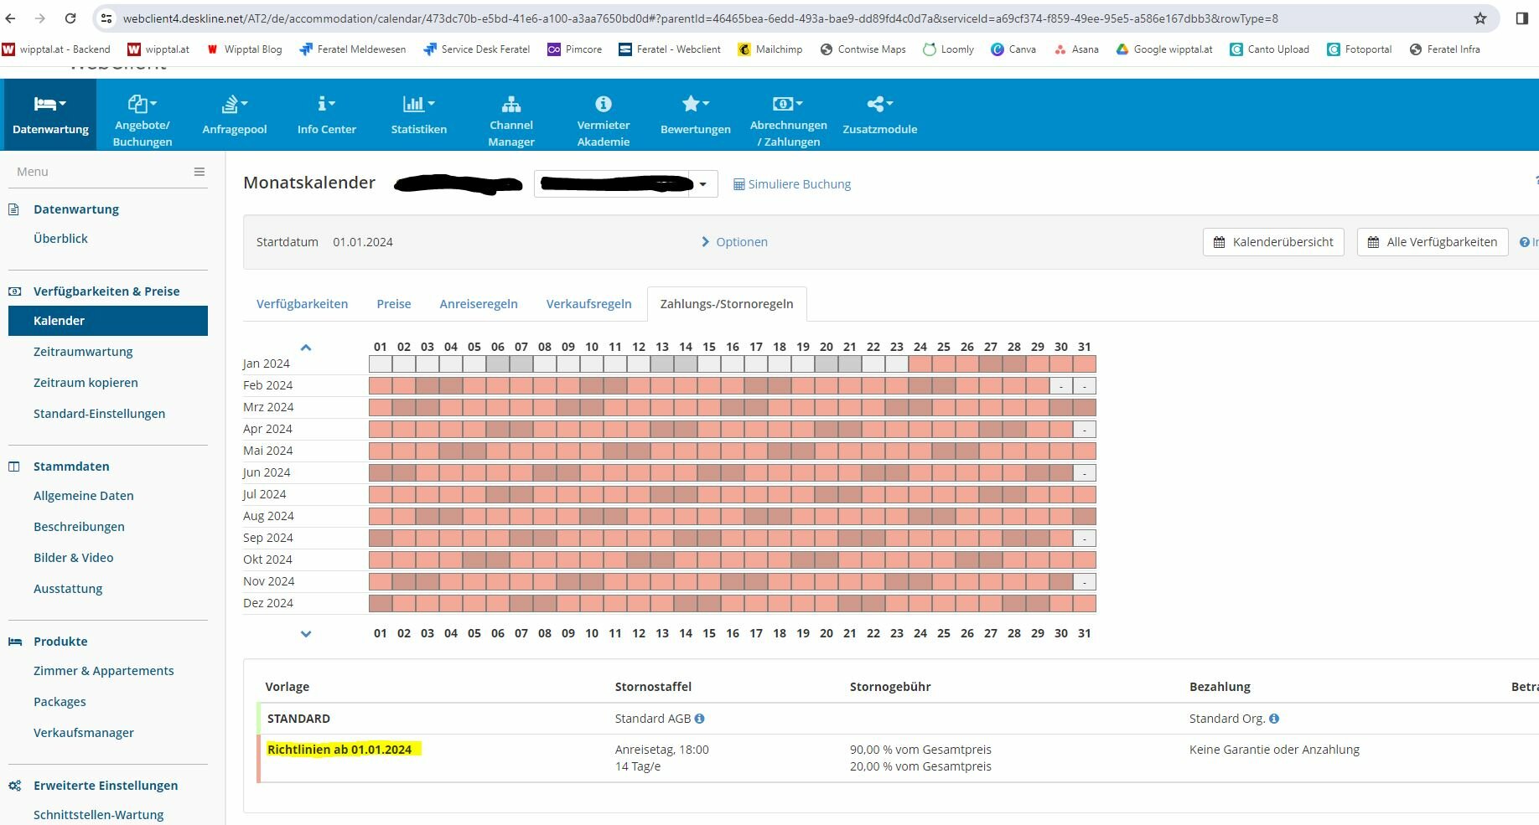Open Packages sidebar link
Image resolution: width=1539 pixels, height=825 pixels.
(x=60, y=702)
